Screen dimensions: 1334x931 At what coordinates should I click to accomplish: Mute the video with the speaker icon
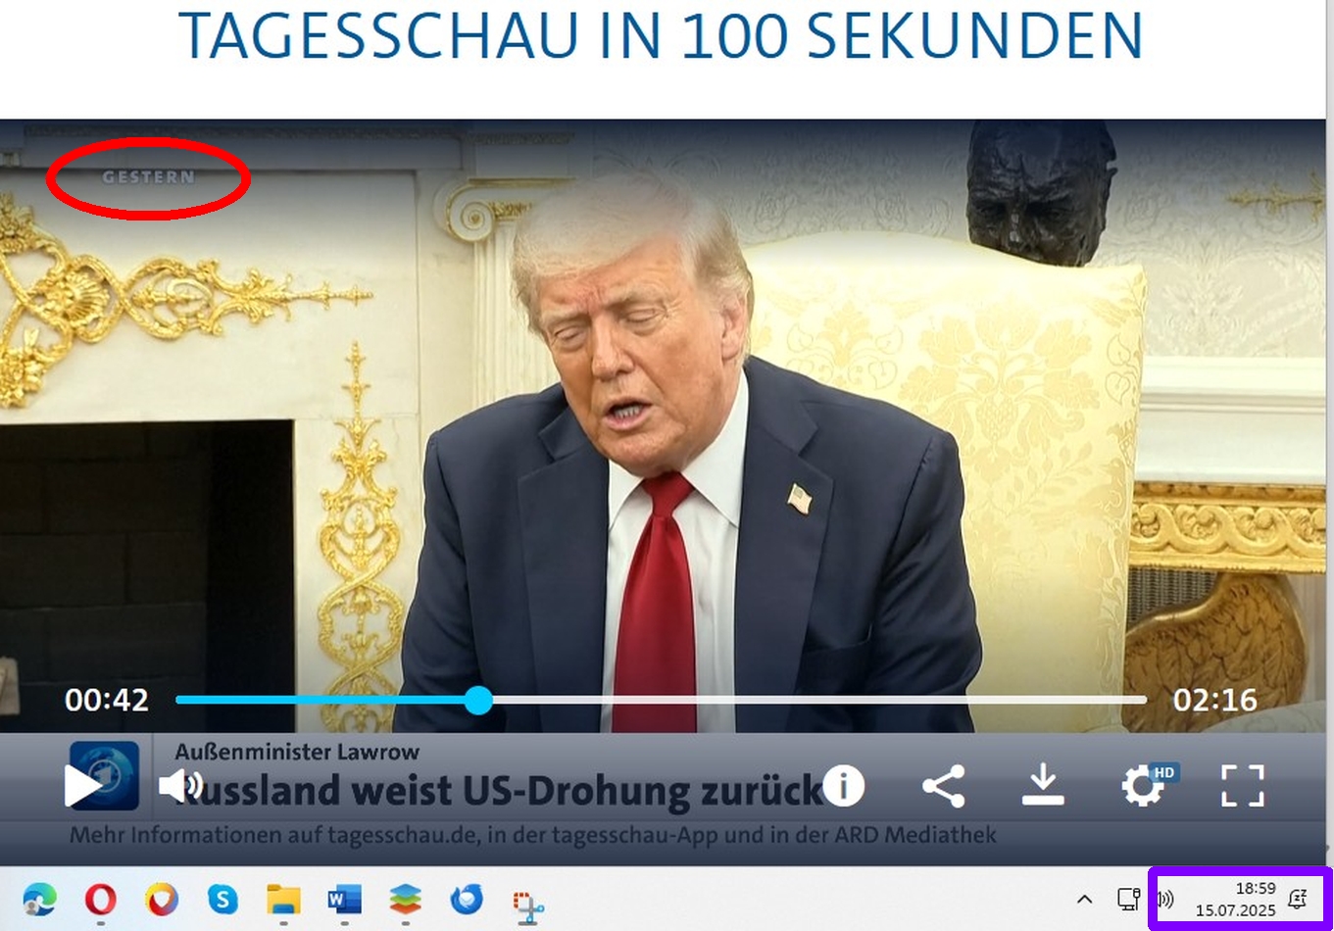click(180, 786)
